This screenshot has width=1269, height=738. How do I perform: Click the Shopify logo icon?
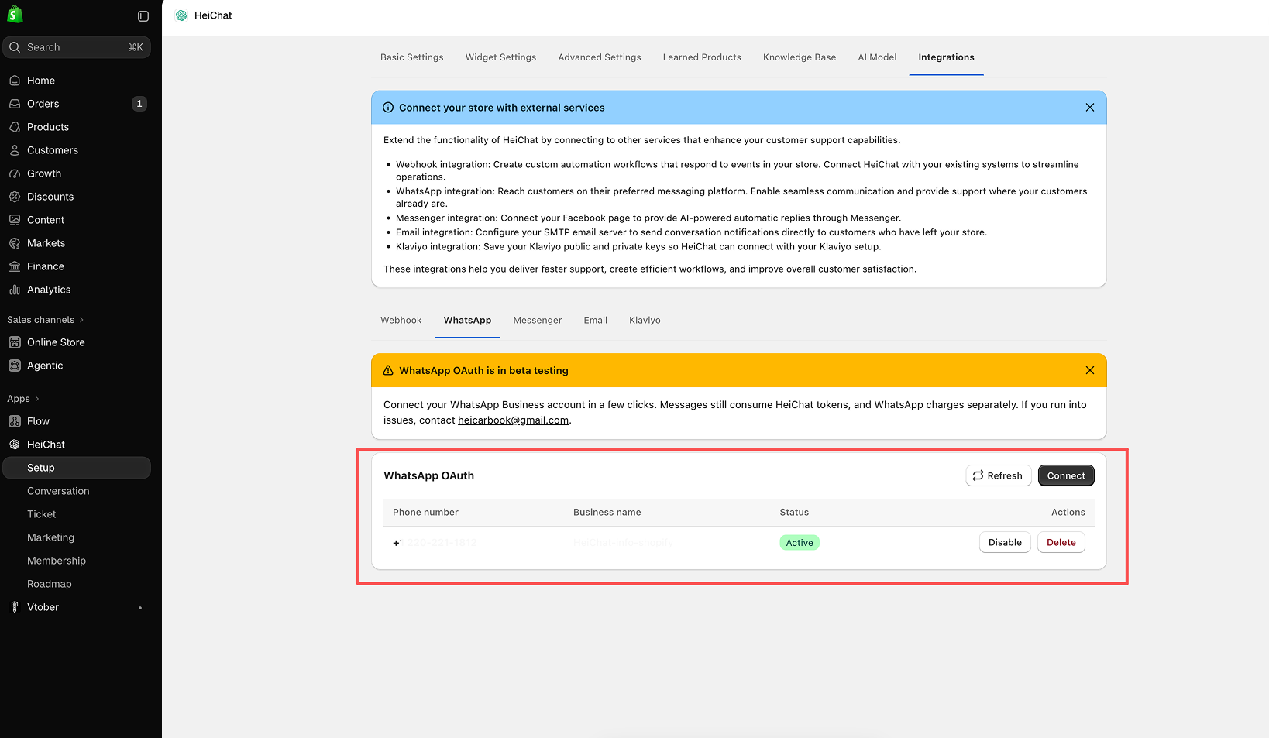coord(15,15)
